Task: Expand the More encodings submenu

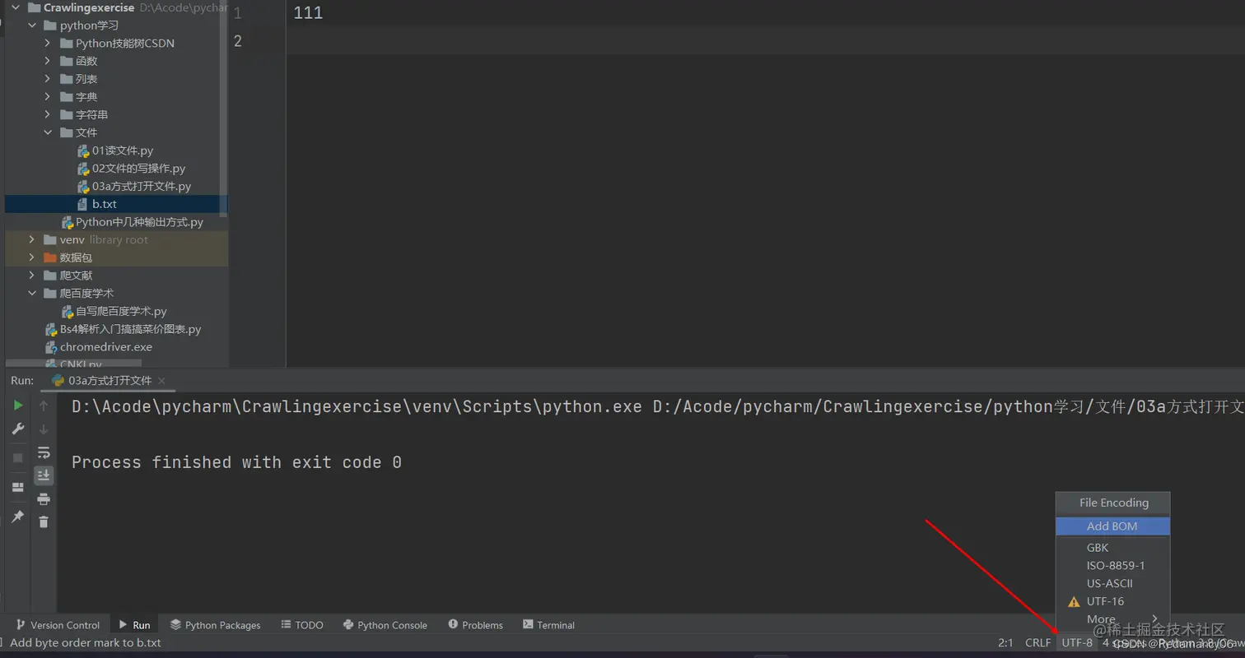Action: point(1112,619)
